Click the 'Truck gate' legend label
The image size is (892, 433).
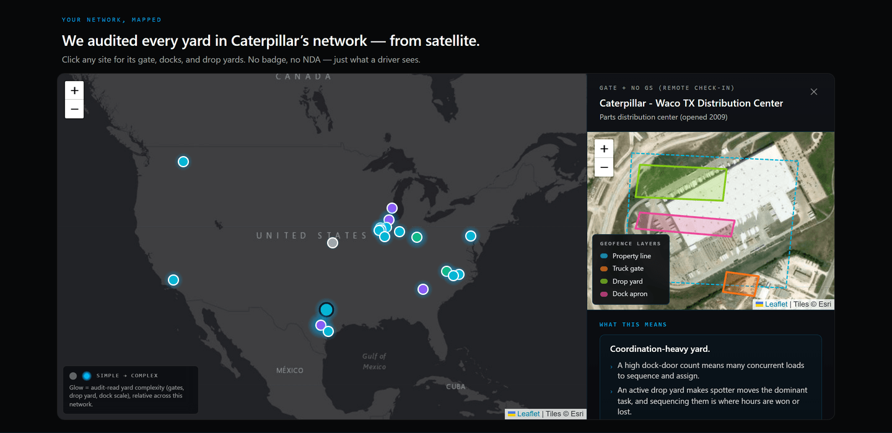coord(628,269)
